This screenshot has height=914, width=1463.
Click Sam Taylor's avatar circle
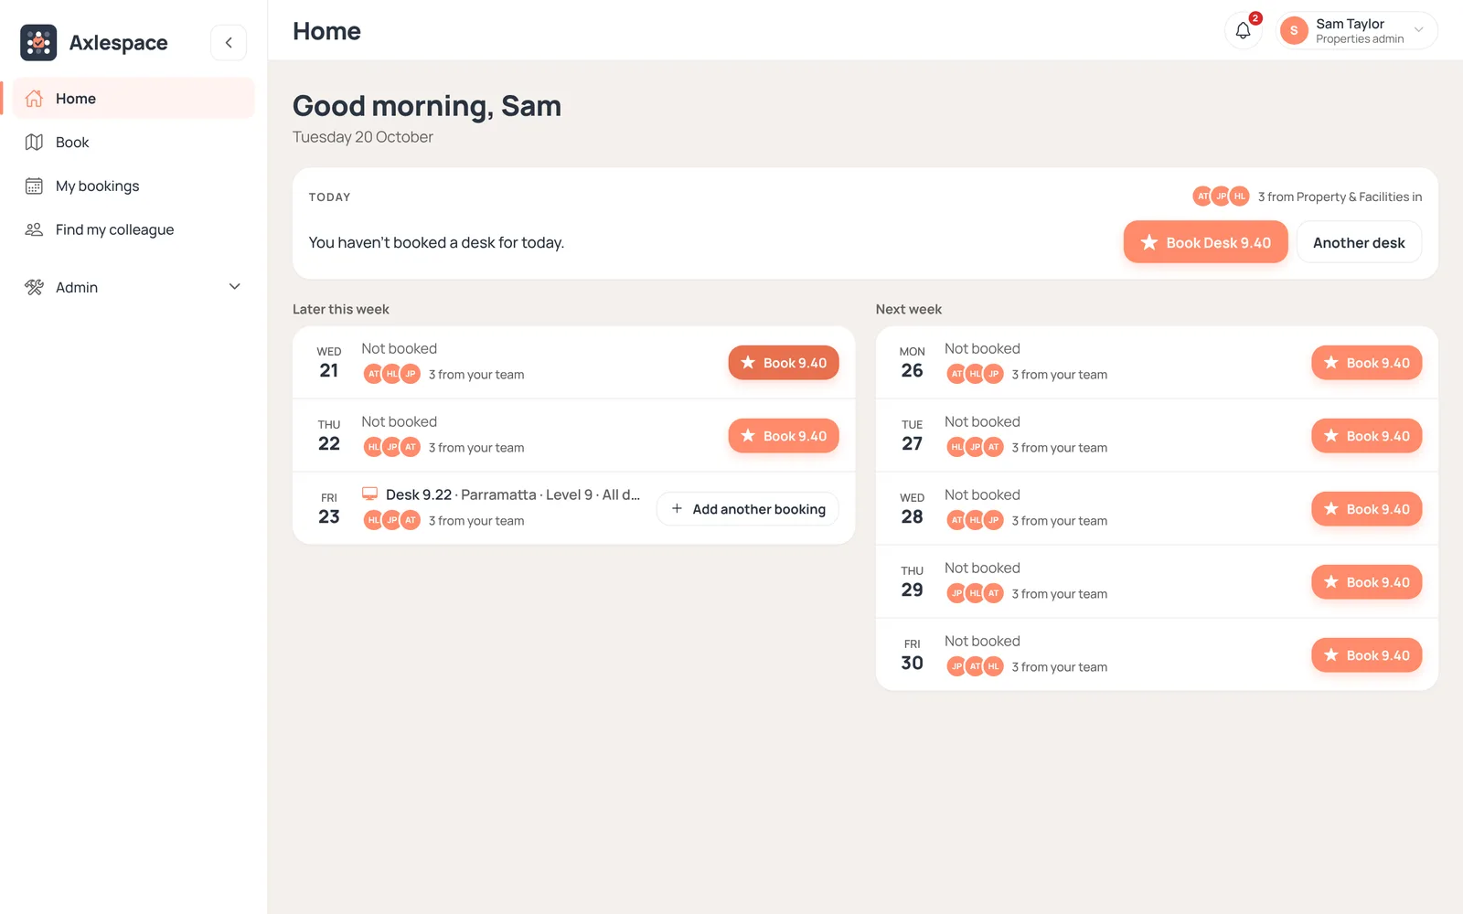tap(1294, 31)
